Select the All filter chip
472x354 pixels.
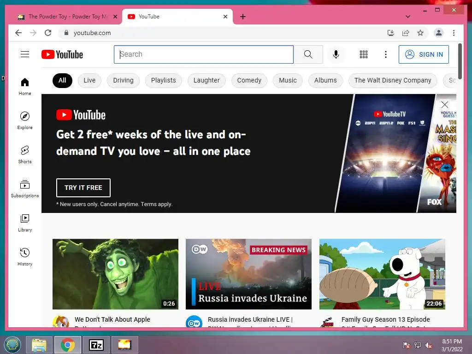click(x=62, y=80)
